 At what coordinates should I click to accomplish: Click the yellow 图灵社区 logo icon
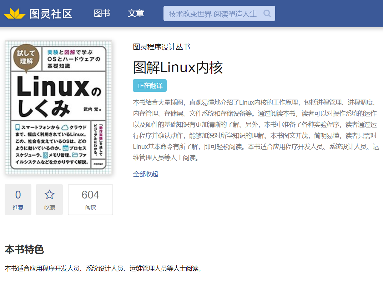pyautogui.click(x=15, y=14)
